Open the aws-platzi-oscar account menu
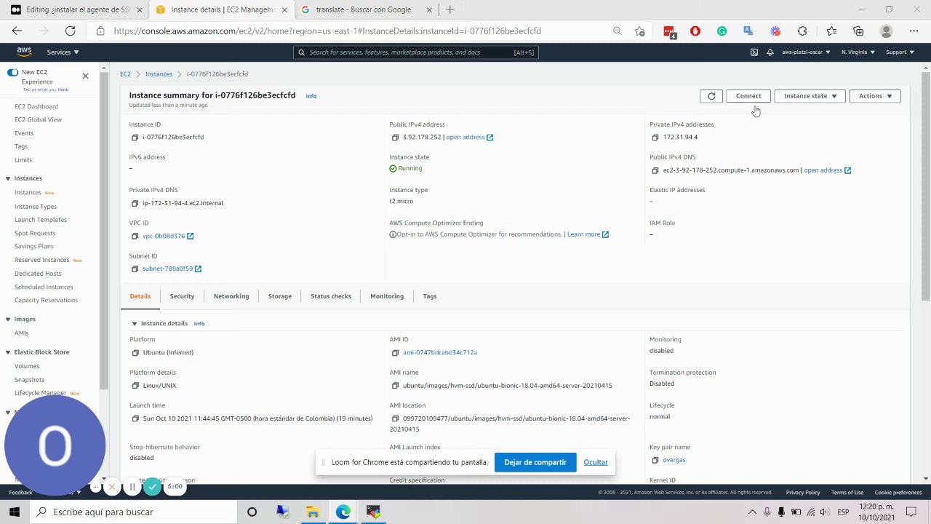 pyautogui.click(x=806, y=52)
